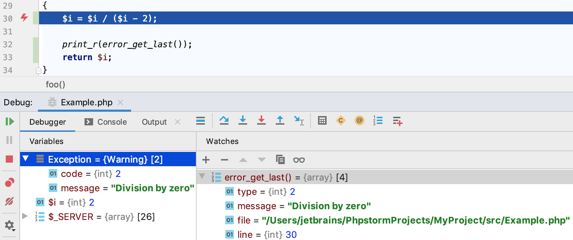
Task: Expand the $_SERVER array
Action: click(x=25, y=216)
